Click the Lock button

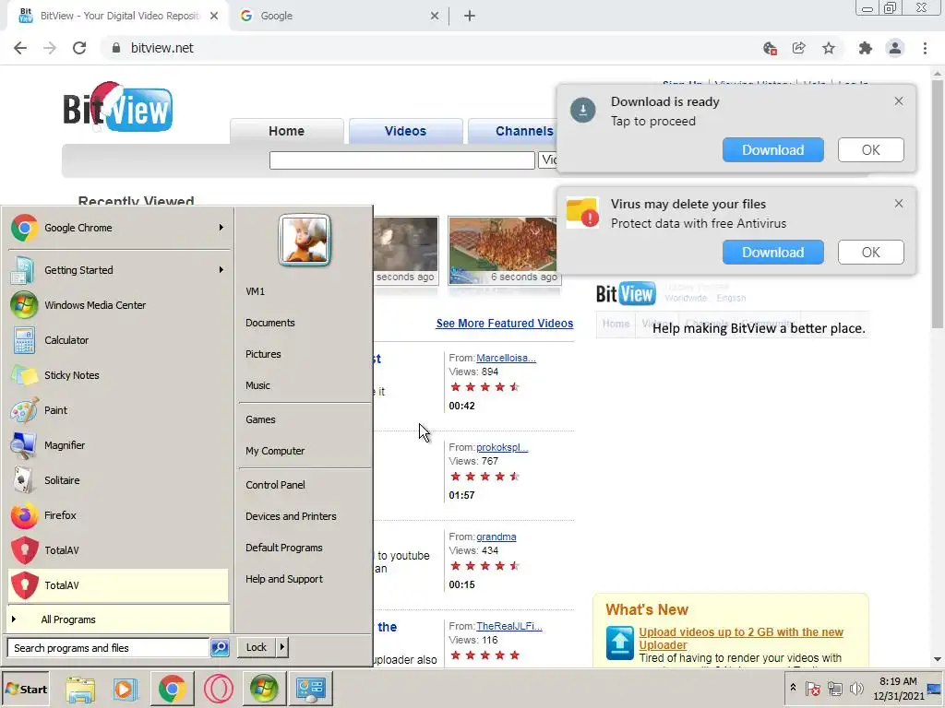[x=257, y=647]
